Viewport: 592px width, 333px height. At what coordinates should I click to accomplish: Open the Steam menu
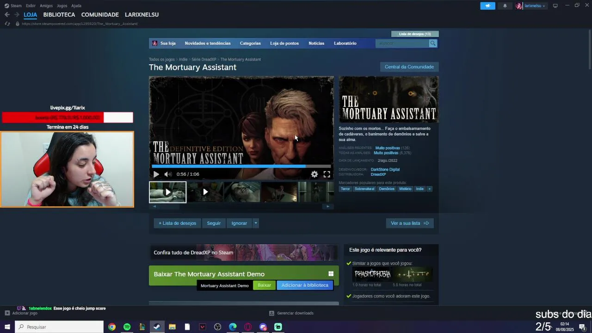[13, 6]
